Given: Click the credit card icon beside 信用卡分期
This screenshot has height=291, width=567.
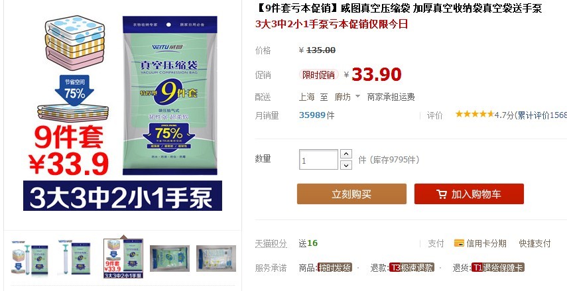Looking at the screenshot, I should point(459,243).
